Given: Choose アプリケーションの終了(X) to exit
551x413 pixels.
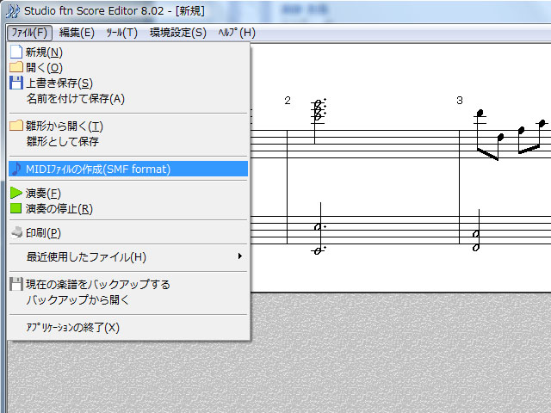Looking at the screenshot, I should 128,327.
